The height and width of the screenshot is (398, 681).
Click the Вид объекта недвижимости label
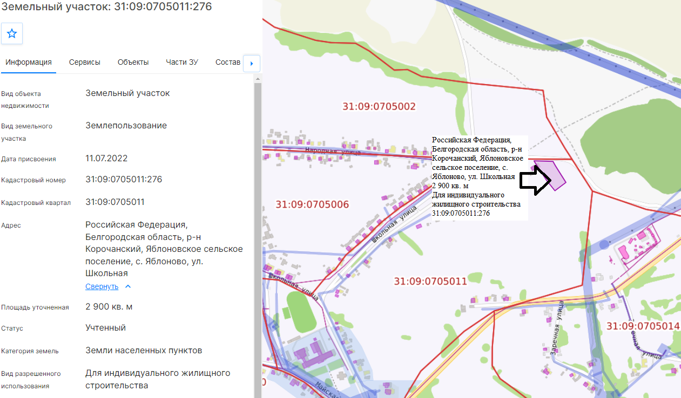click(25, 100)
